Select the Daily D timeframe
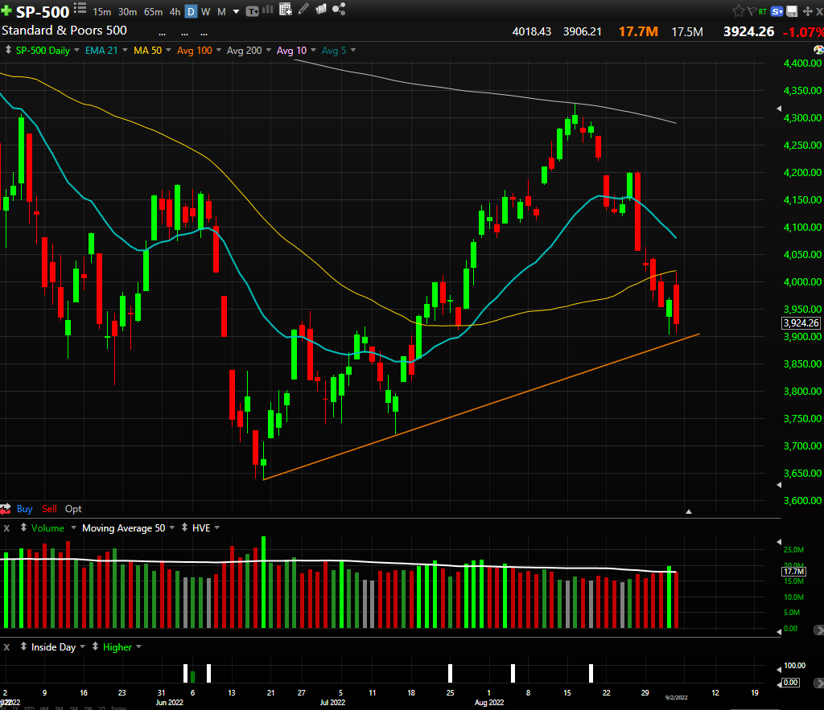This screenshot has width=824, height=710. click(x=191, y=11)
